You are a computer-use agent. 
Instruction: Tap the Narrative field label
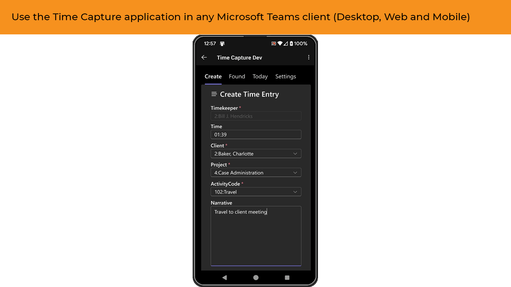pyautogui.click(x=221, y=203)
